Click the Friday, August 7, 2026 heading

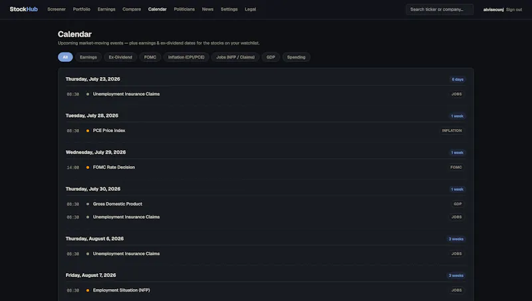[90, 275]
